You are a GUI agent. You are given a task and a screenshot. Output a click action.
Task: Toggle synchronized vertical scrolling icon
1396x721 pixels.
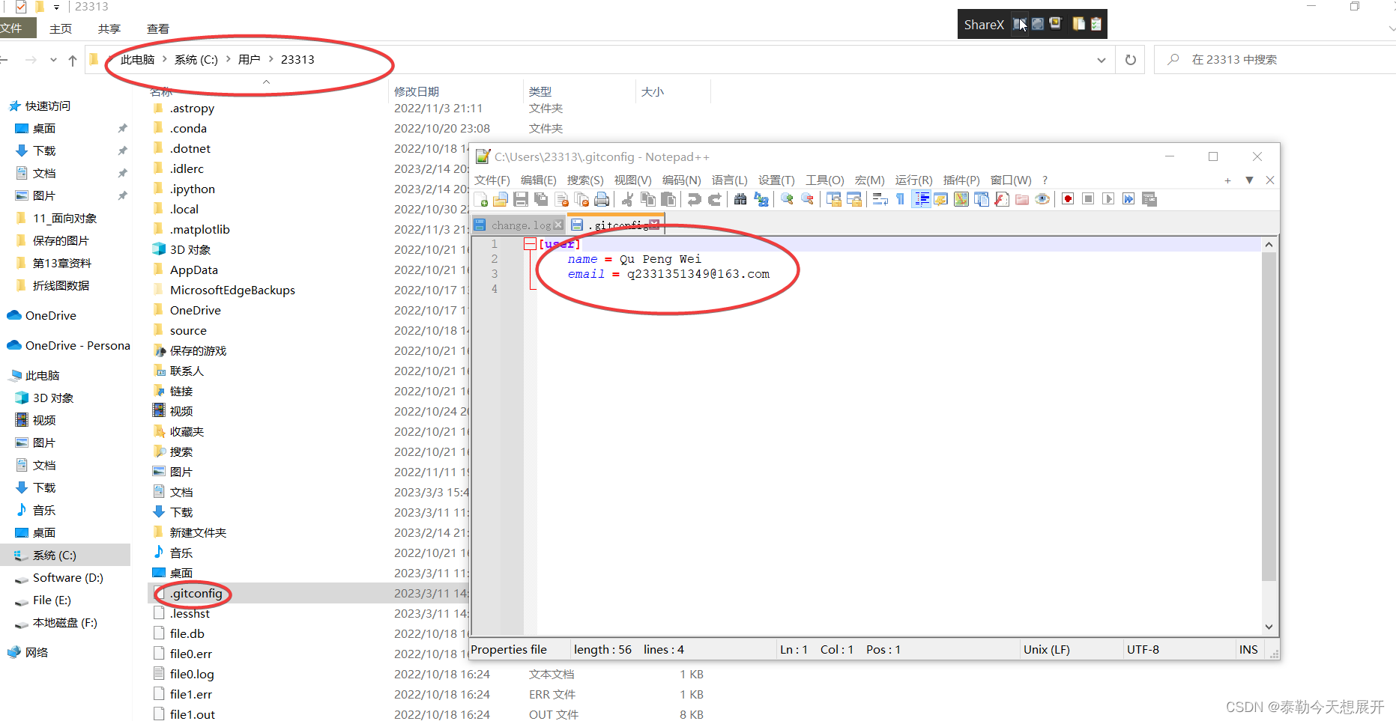click(x=833, y=199)
